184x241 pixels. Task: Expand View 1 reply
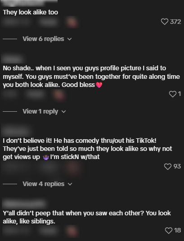click(40, 111)
